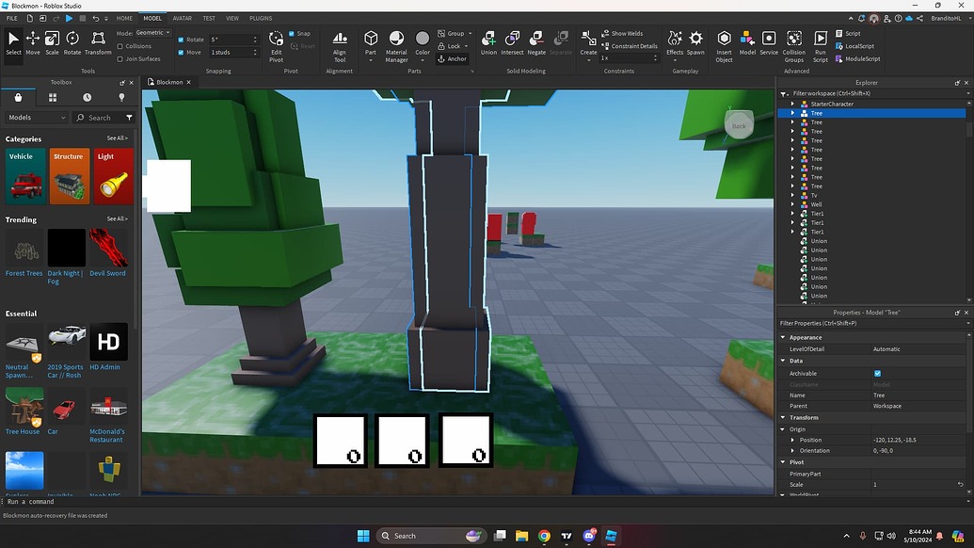Open the AVATAR ribbon tab
Screen dimensions: 974x548
[182, 19]
